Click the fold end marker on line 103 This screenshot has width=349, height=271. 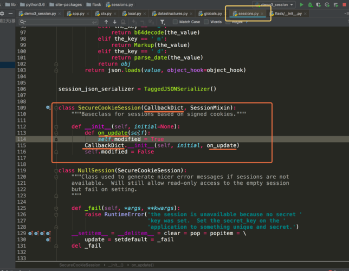click(56, 70)
